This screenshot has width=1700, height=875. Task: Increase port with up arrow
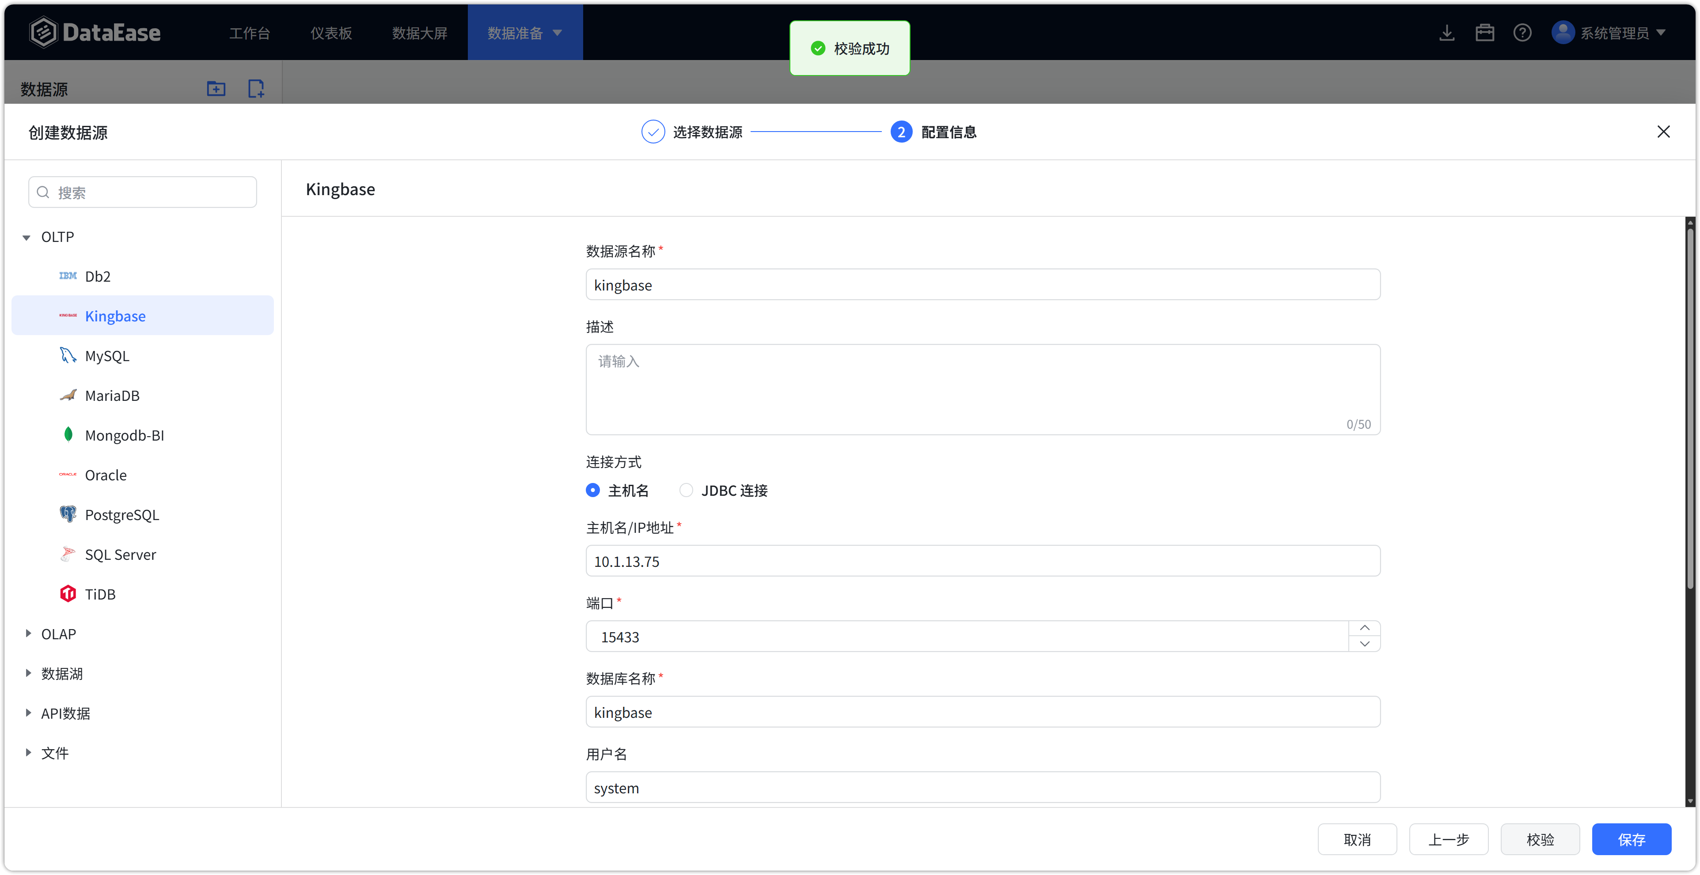1365,628
